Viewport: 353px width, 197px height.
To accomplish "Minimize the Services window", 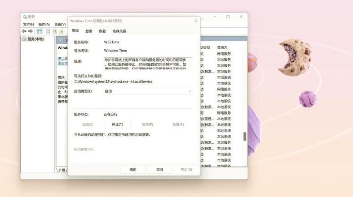I will pos(215,17).
